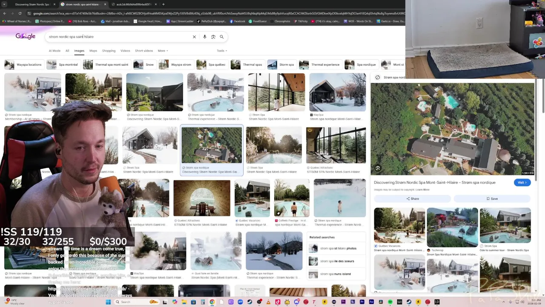The height and width of the screenshot is (307, 545).
Task: Open Discord from the taskbar
Action: (297, 302)
